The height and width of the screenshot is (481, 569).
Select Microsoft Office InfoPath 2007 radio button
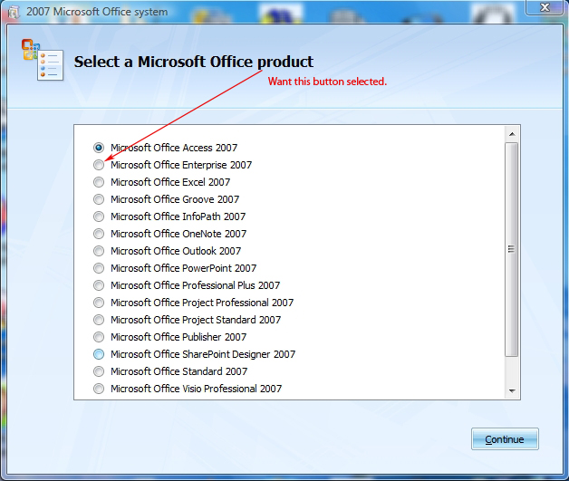click(x=99, y=216)
